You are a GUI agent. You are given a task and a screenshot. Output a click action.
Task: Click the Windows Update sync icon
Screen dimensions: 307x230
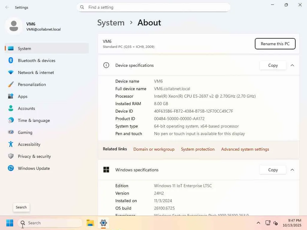11,168
